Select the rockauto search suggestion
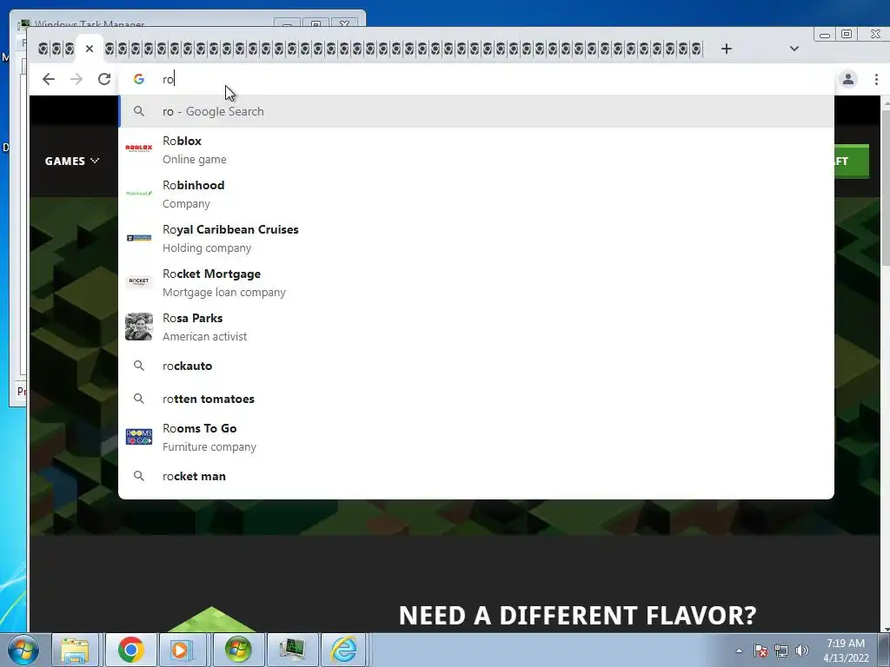Screen dimensions: 890x667 476,366
